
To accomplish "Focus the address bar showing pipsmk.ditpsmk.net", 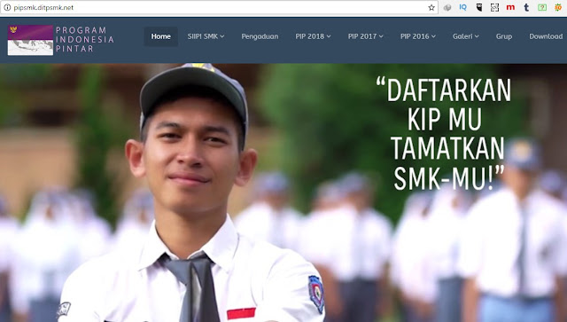I will [x=220, y=8].
